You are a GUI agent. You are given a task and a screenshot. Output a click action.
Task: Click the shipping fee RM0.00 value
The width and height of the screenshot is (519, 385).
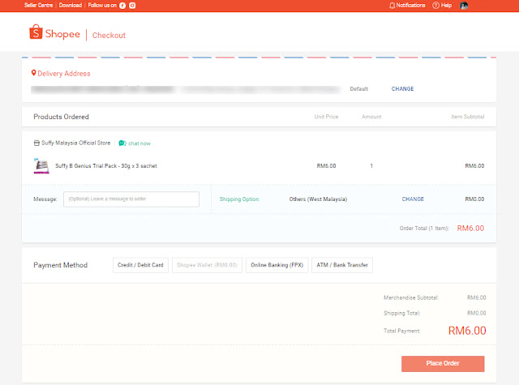tap(474, 199)
